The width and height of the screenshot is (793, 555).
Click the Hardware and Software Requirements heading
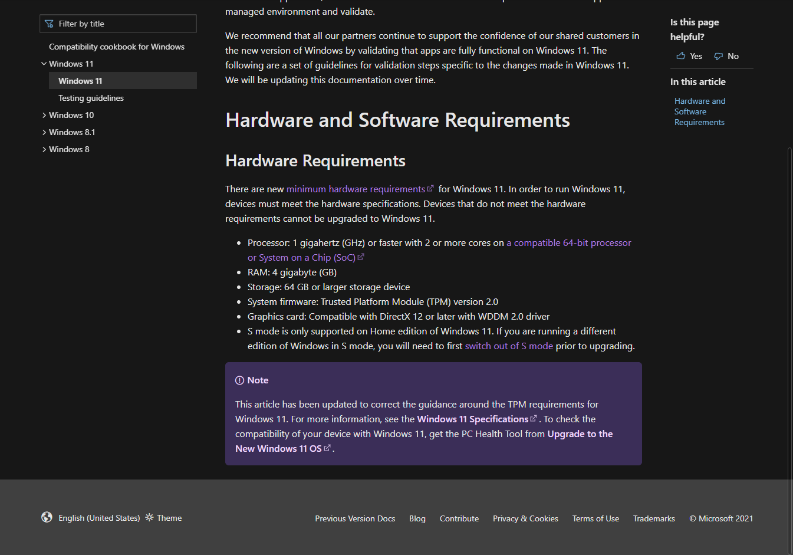click(x=398, y=120)
